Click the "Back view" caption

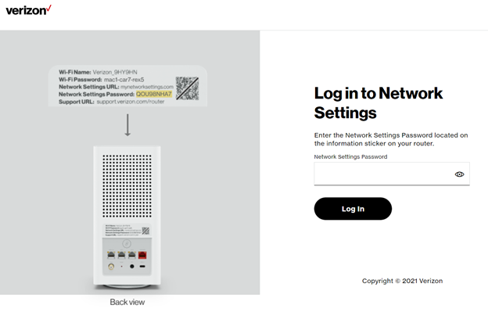click(x=127, y=302)
